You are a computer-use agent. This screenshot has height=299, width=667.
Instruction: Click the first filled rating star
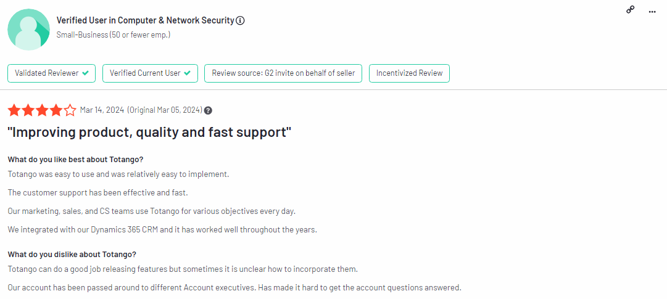coord(14,110)
